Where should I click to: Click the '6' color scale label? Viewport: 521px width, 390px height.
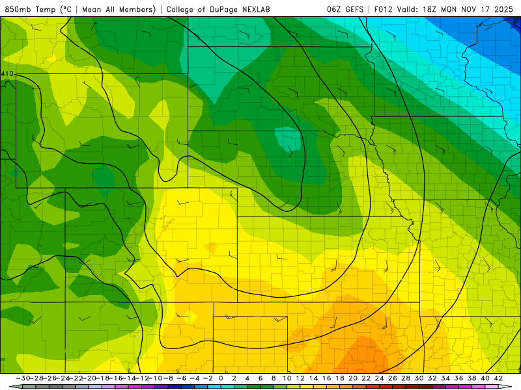pyautogui.click(x=260, y=378)
